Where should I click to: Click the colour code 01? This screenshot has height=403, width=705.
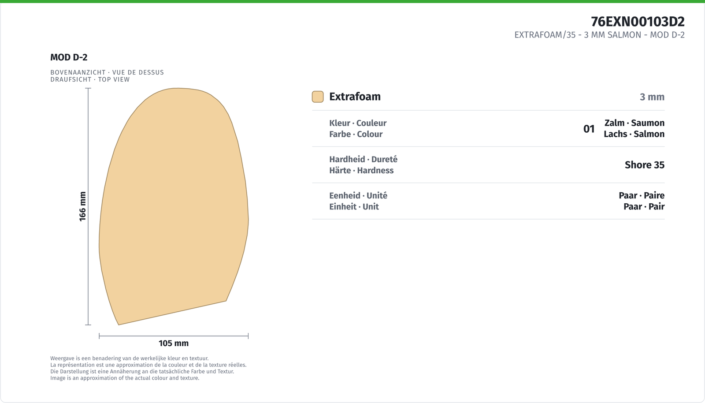click(589, 129)
